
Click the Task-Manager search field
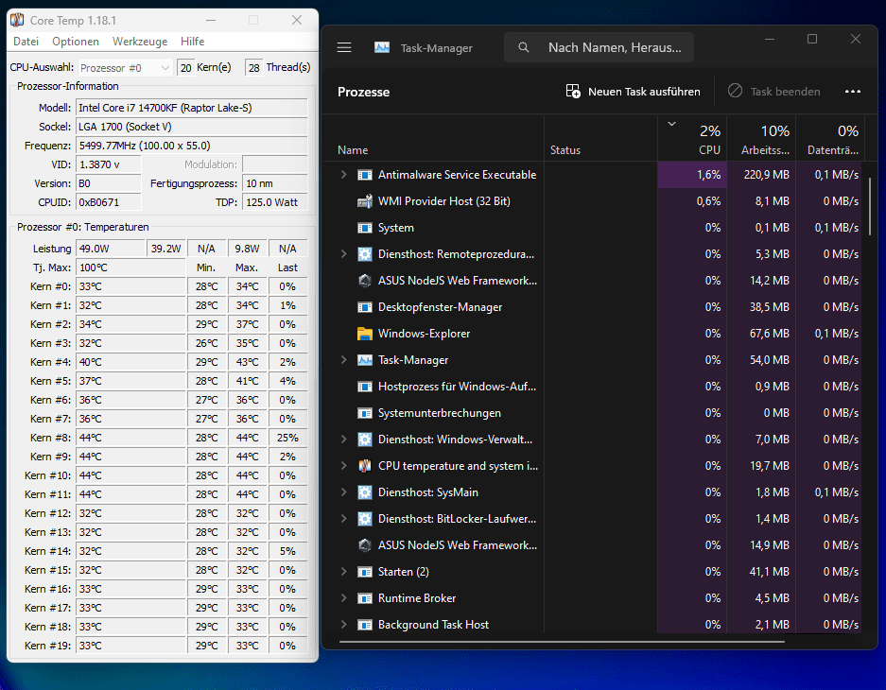(599, 47)
